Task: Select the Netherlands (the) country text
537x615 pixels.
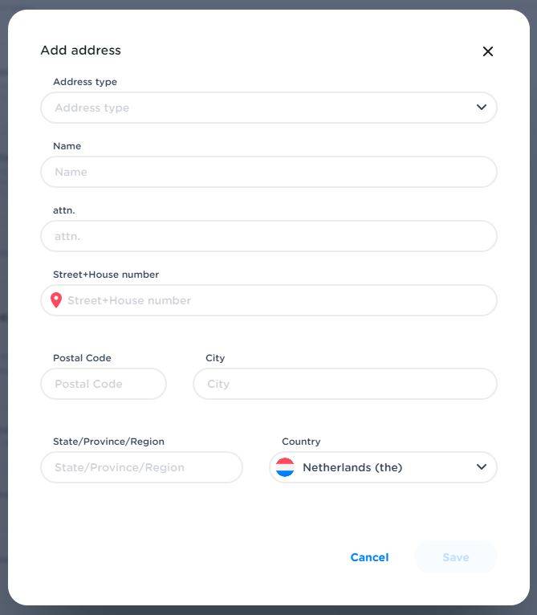Action: click(352, 467)
